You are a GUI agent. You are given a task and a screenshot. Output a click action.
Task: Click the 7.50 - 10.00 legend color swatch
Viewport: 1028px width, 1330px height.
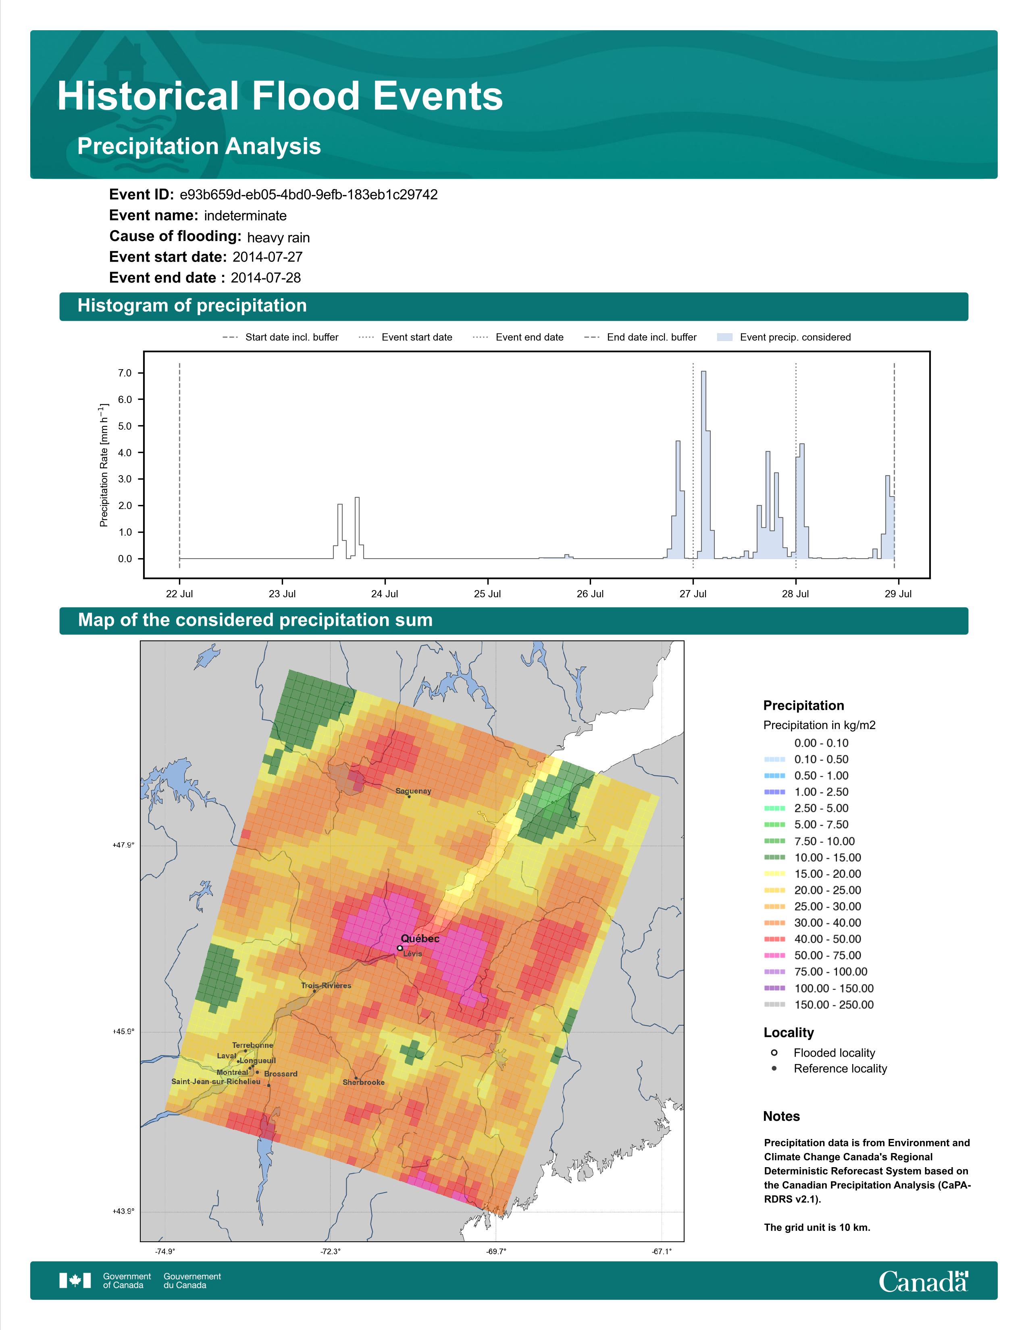(775, 841)
